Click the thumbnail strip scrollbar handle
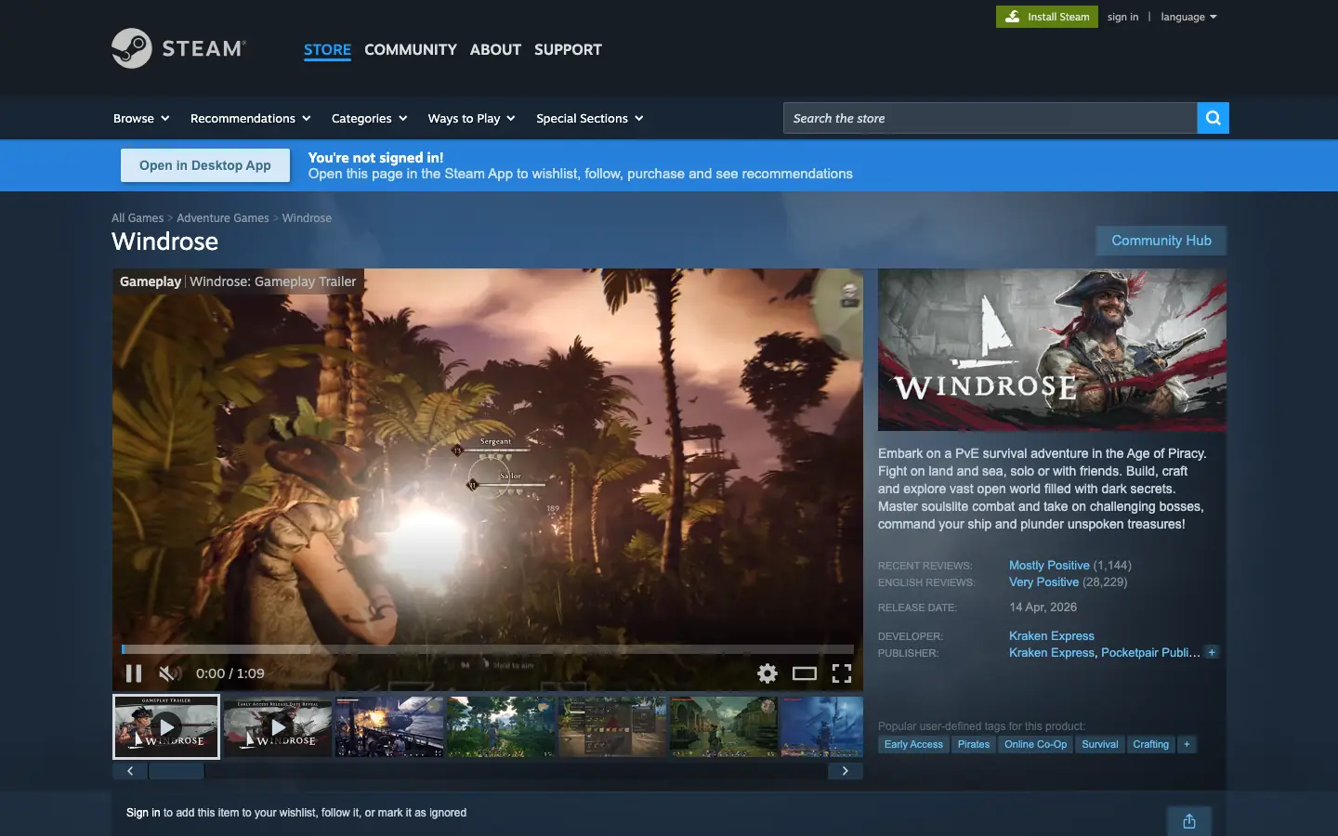Screen dimensions: 1338x836 point(177,771)
